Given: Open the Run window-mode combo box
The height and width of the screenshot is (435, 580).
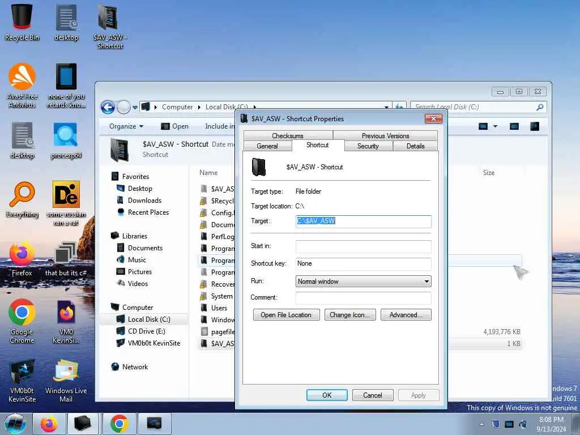Looking at the screenshot, I should pyautogui.click(x=363, y=281).
